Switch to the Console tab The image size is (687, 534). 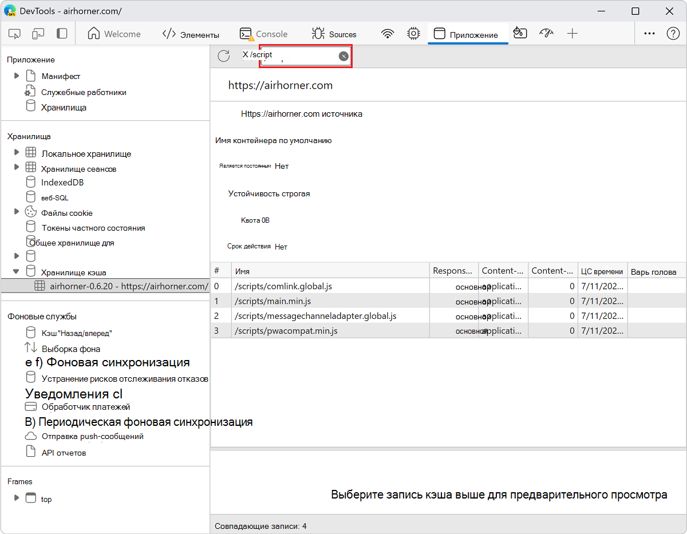264,34
